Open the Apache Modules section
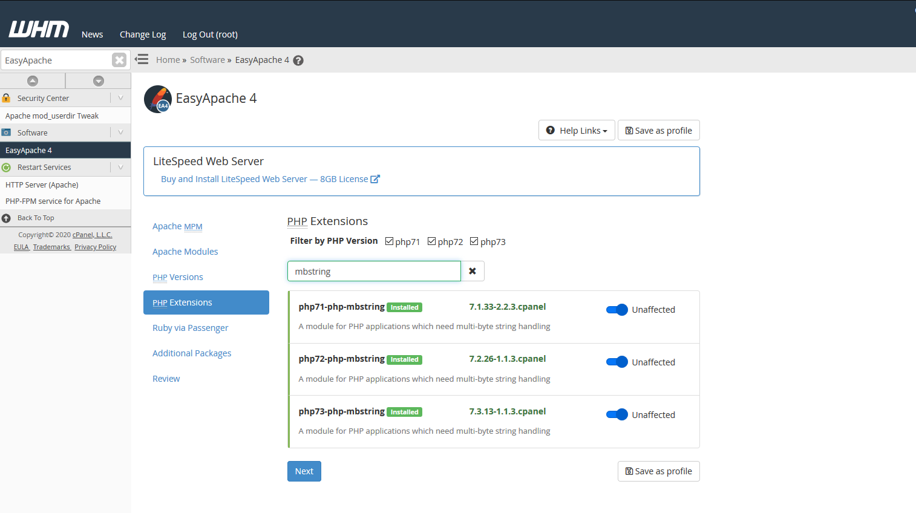The width and height of the screenshot is (916, 513). tap(185, 252)
